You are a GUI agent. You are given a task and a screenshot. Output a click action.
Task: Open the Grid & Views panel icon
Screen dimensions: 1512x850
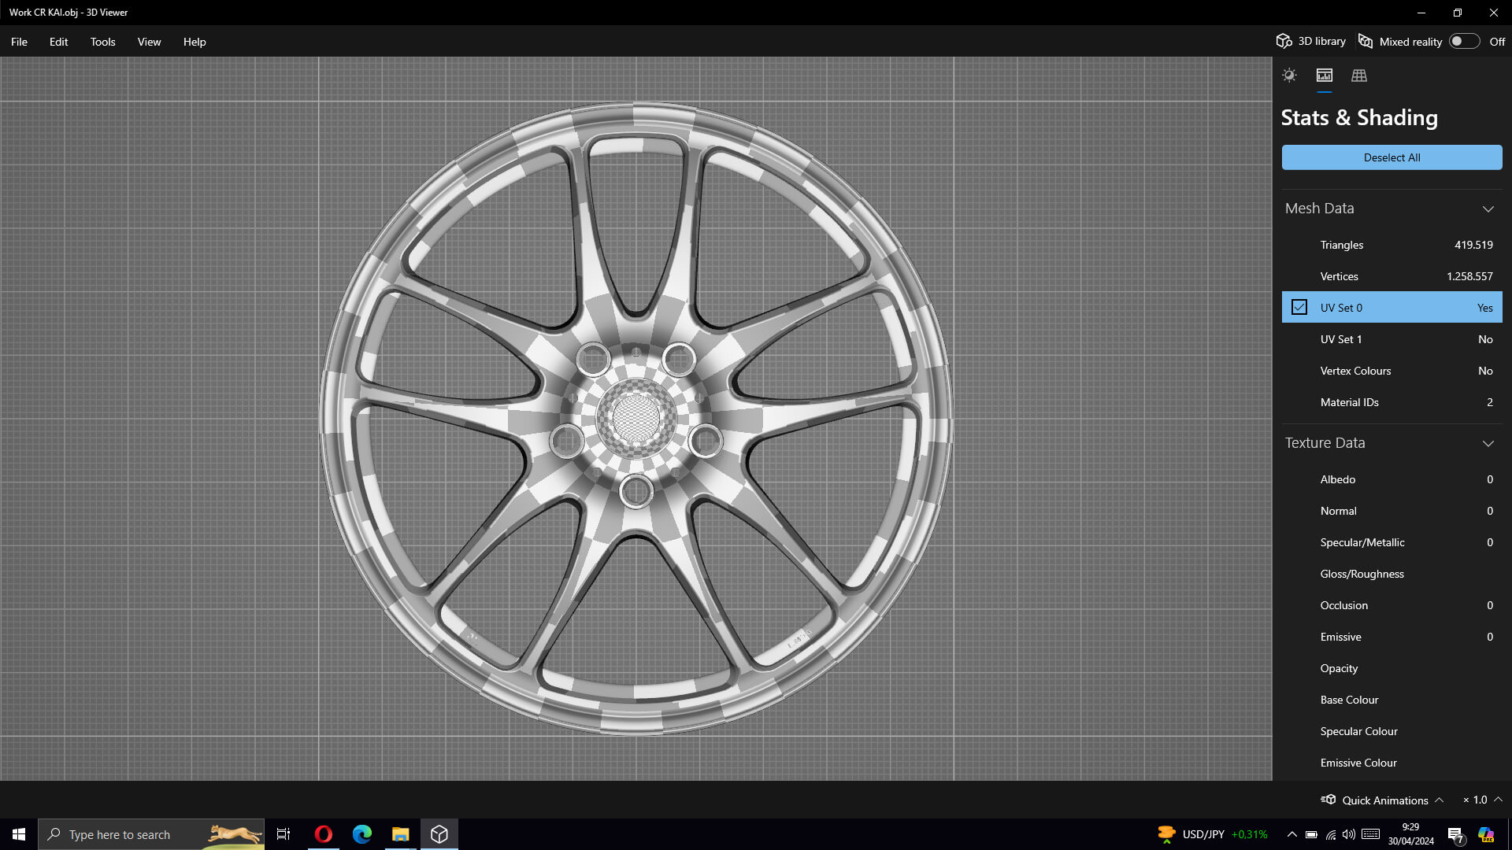1359,76
